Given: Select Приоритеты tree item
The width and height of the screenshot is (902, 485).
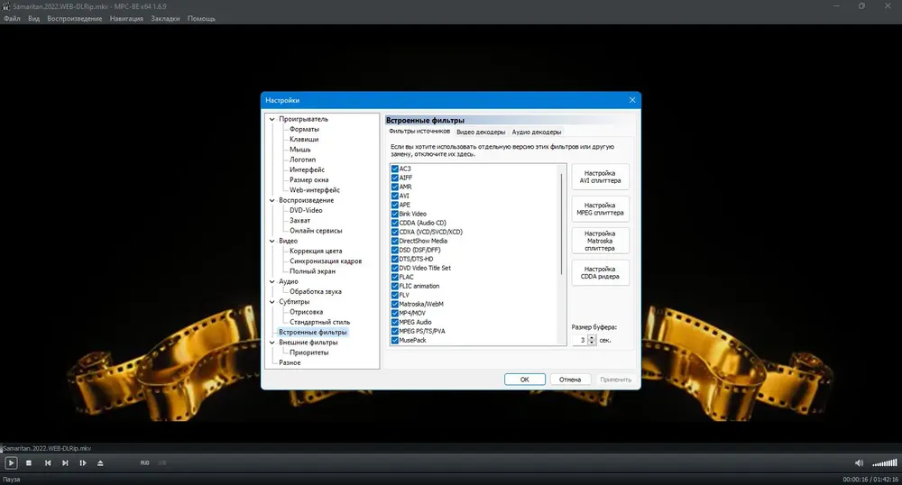Looking at the screenshot, I should click(x=308, y=352).
